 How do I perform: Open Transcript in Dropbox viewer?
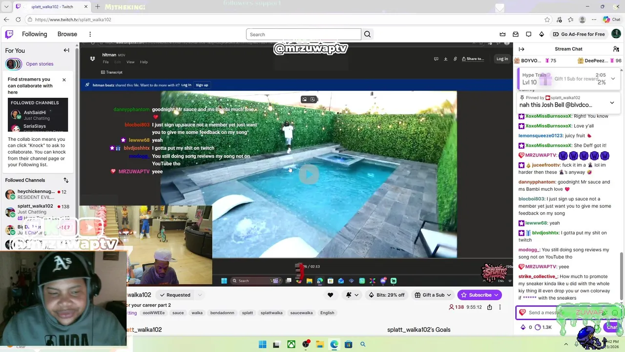pyautogui.click(x=112, y=72)
